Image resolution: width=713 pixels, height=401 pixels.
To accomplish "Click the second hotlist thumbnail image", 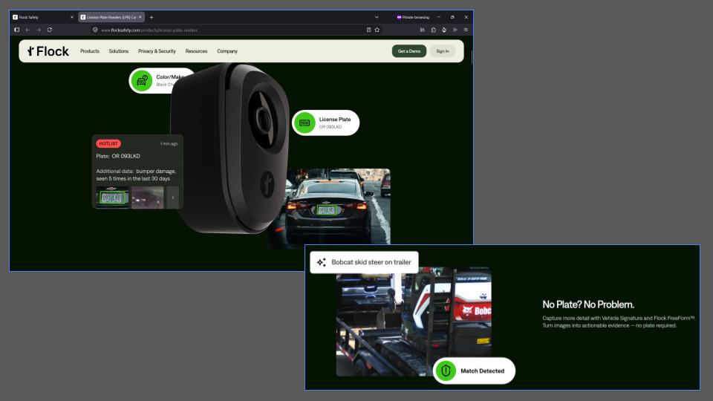I will [147, 198].
